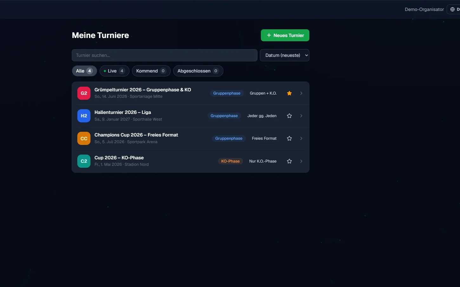Select the Alle filter tab

click(x=84, y=71)
